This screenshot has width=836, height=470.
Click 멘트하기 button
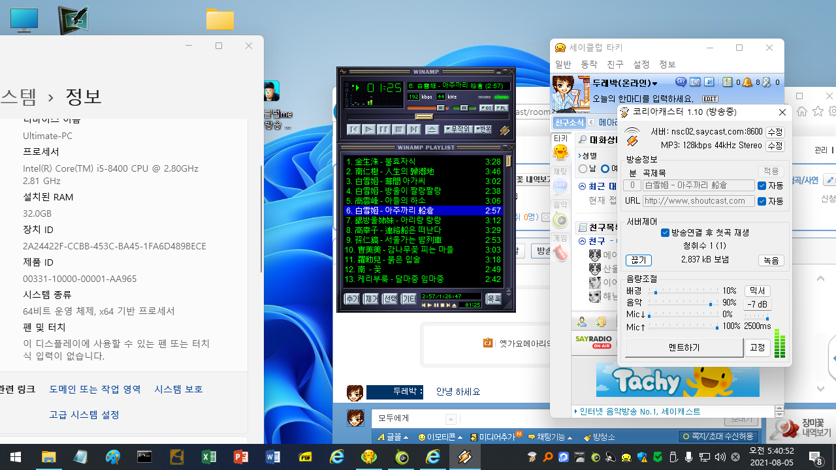pos(684,348)
